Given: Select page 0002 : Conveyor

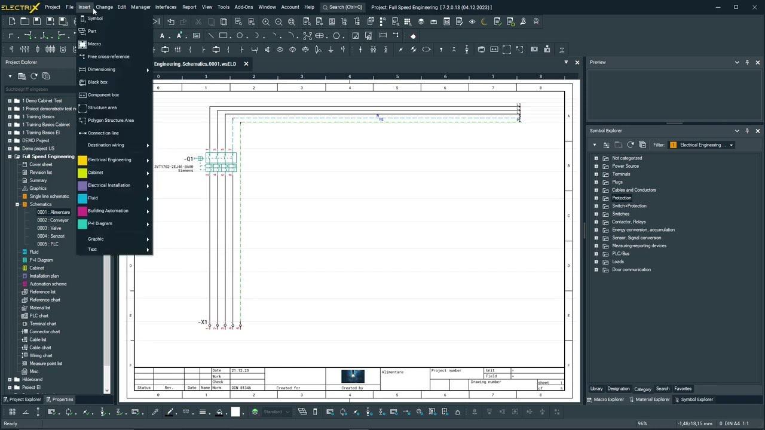Looking at the screenshot, I should (53, 220).
